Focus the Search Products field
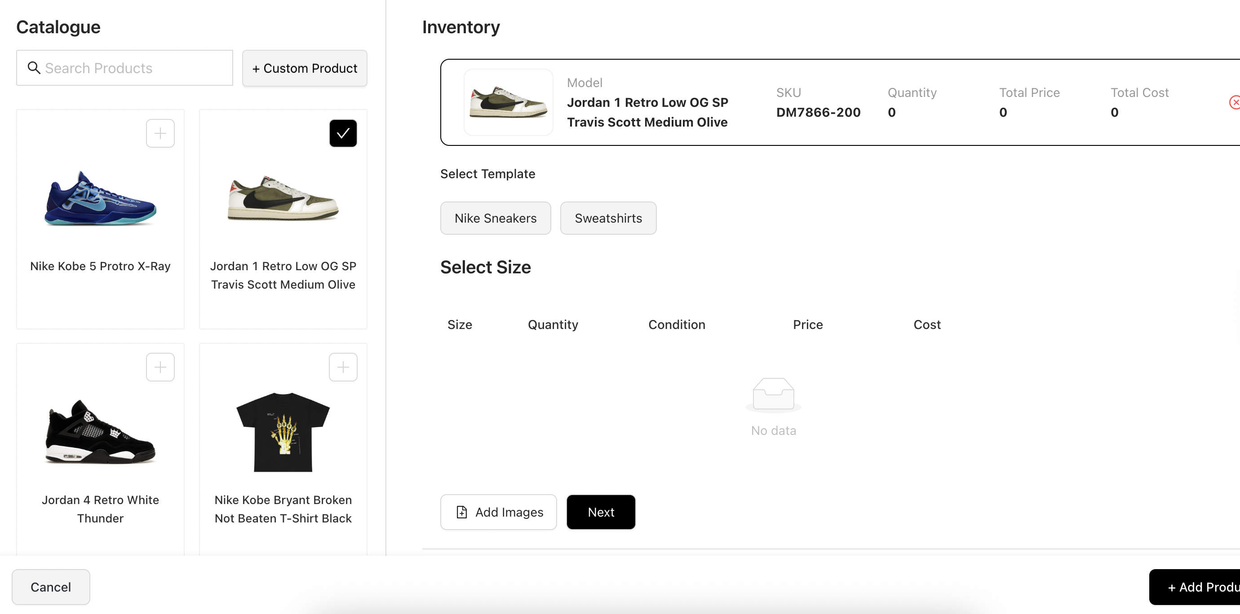Image resolution: width=1240 pixels, height=614 pixels. point(135,68)
